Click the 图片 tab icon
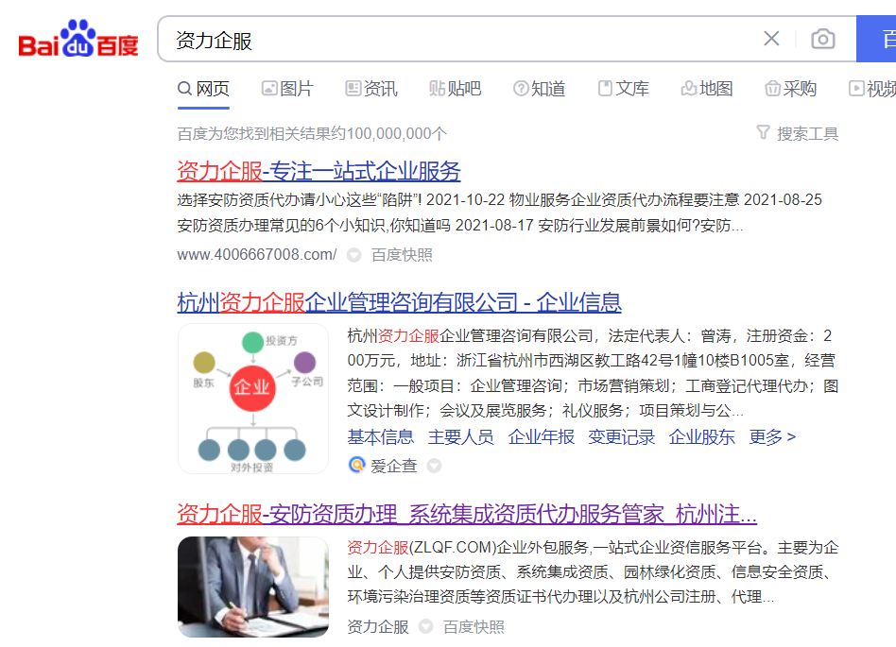The height and width of the screenshot is (647, 896). tap(269, 89)
